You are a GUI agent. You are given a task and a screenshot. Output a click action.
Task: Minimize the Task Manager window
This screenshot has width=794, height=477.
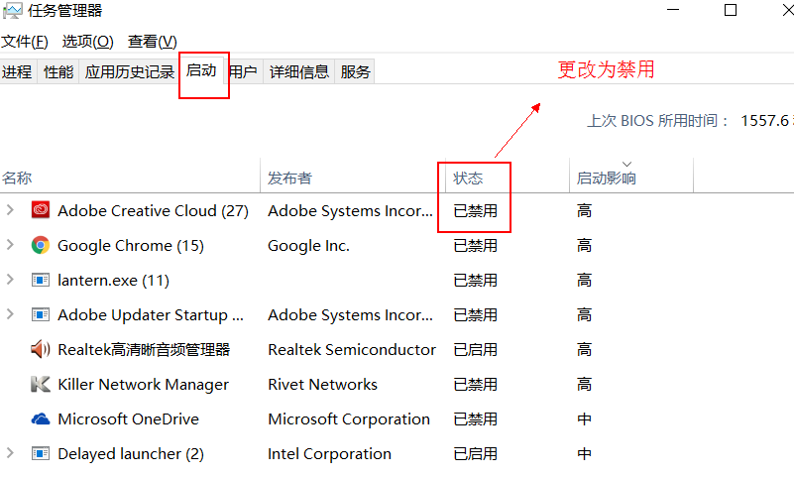tap(673, 10)
